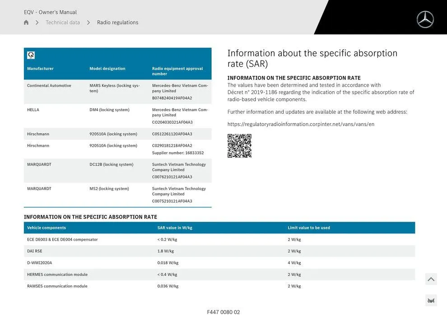Select the Radio regulations breadcrumb entry
Viewport: 447px width, 316px height.
pos(117,22)
